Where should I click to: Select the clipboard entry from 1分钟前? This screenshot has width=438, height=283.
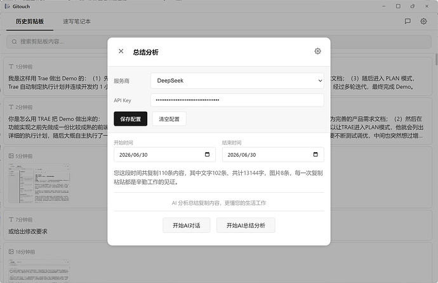(x=218, y=77)
